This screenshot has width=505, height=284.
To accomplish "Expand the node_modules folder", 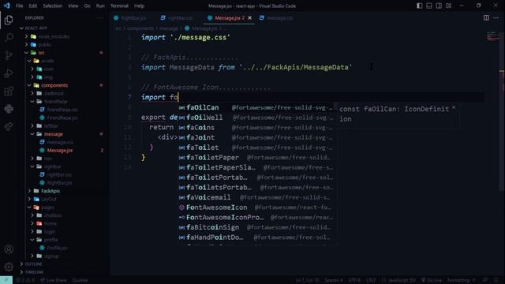I will (26, 36).
